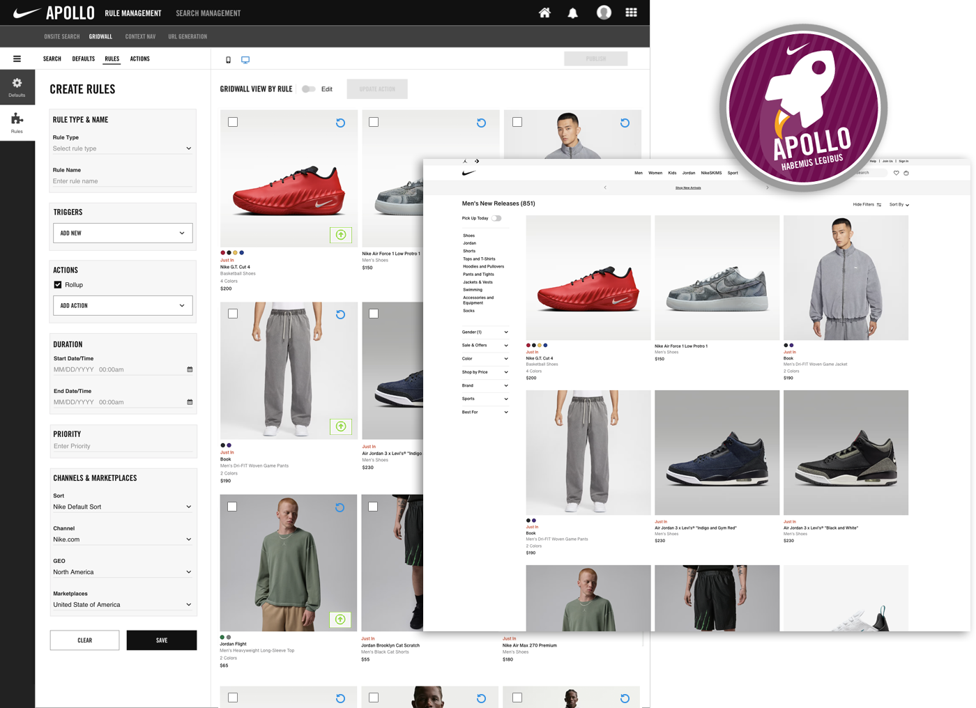Check the selection box on Nike Air Force 1 tile
Viewport: 976px width, 708px height.
(x=374, y=122)
